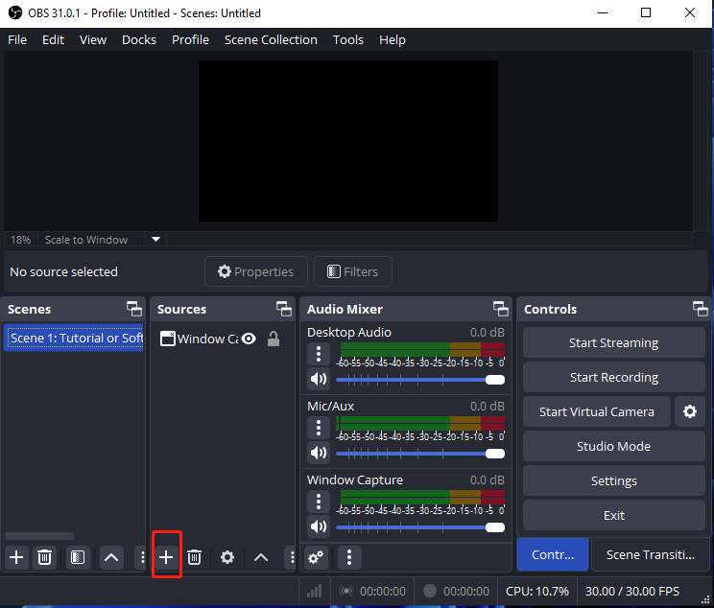
Task: Open the Edit menu
Action: [54, 40]
